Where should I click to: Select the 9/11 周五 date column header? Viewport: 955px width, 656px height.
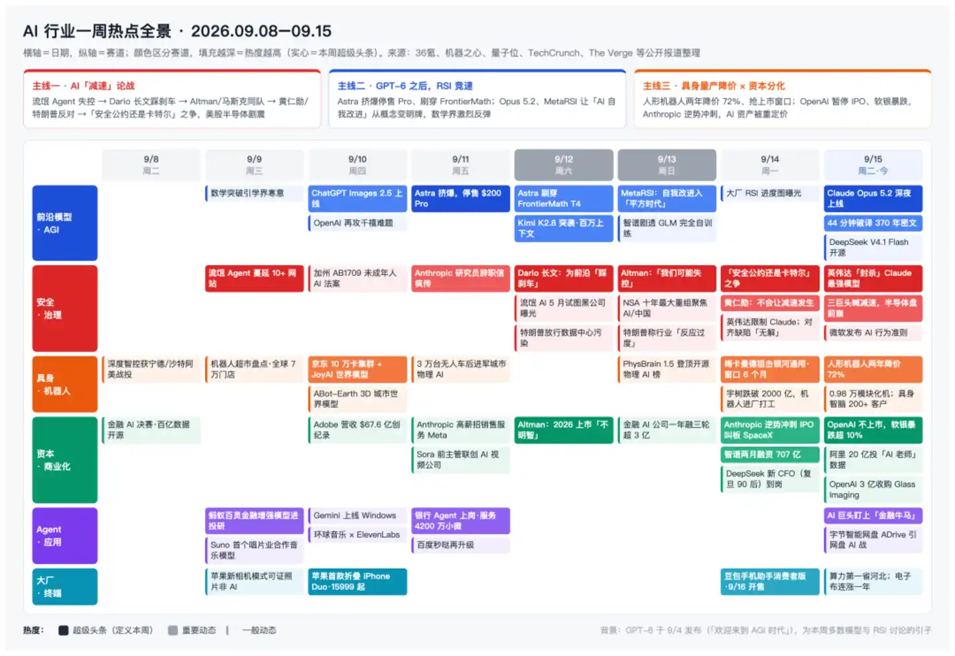click(461, 165)
